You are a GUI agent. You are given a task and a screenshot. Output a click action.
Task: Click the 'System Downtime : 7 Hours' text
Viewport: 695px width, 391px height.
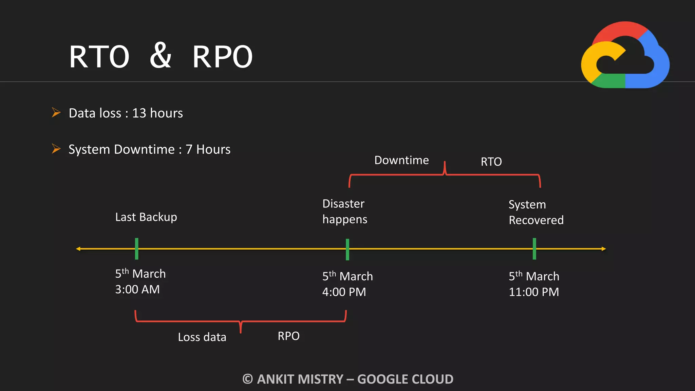[149, 149]
